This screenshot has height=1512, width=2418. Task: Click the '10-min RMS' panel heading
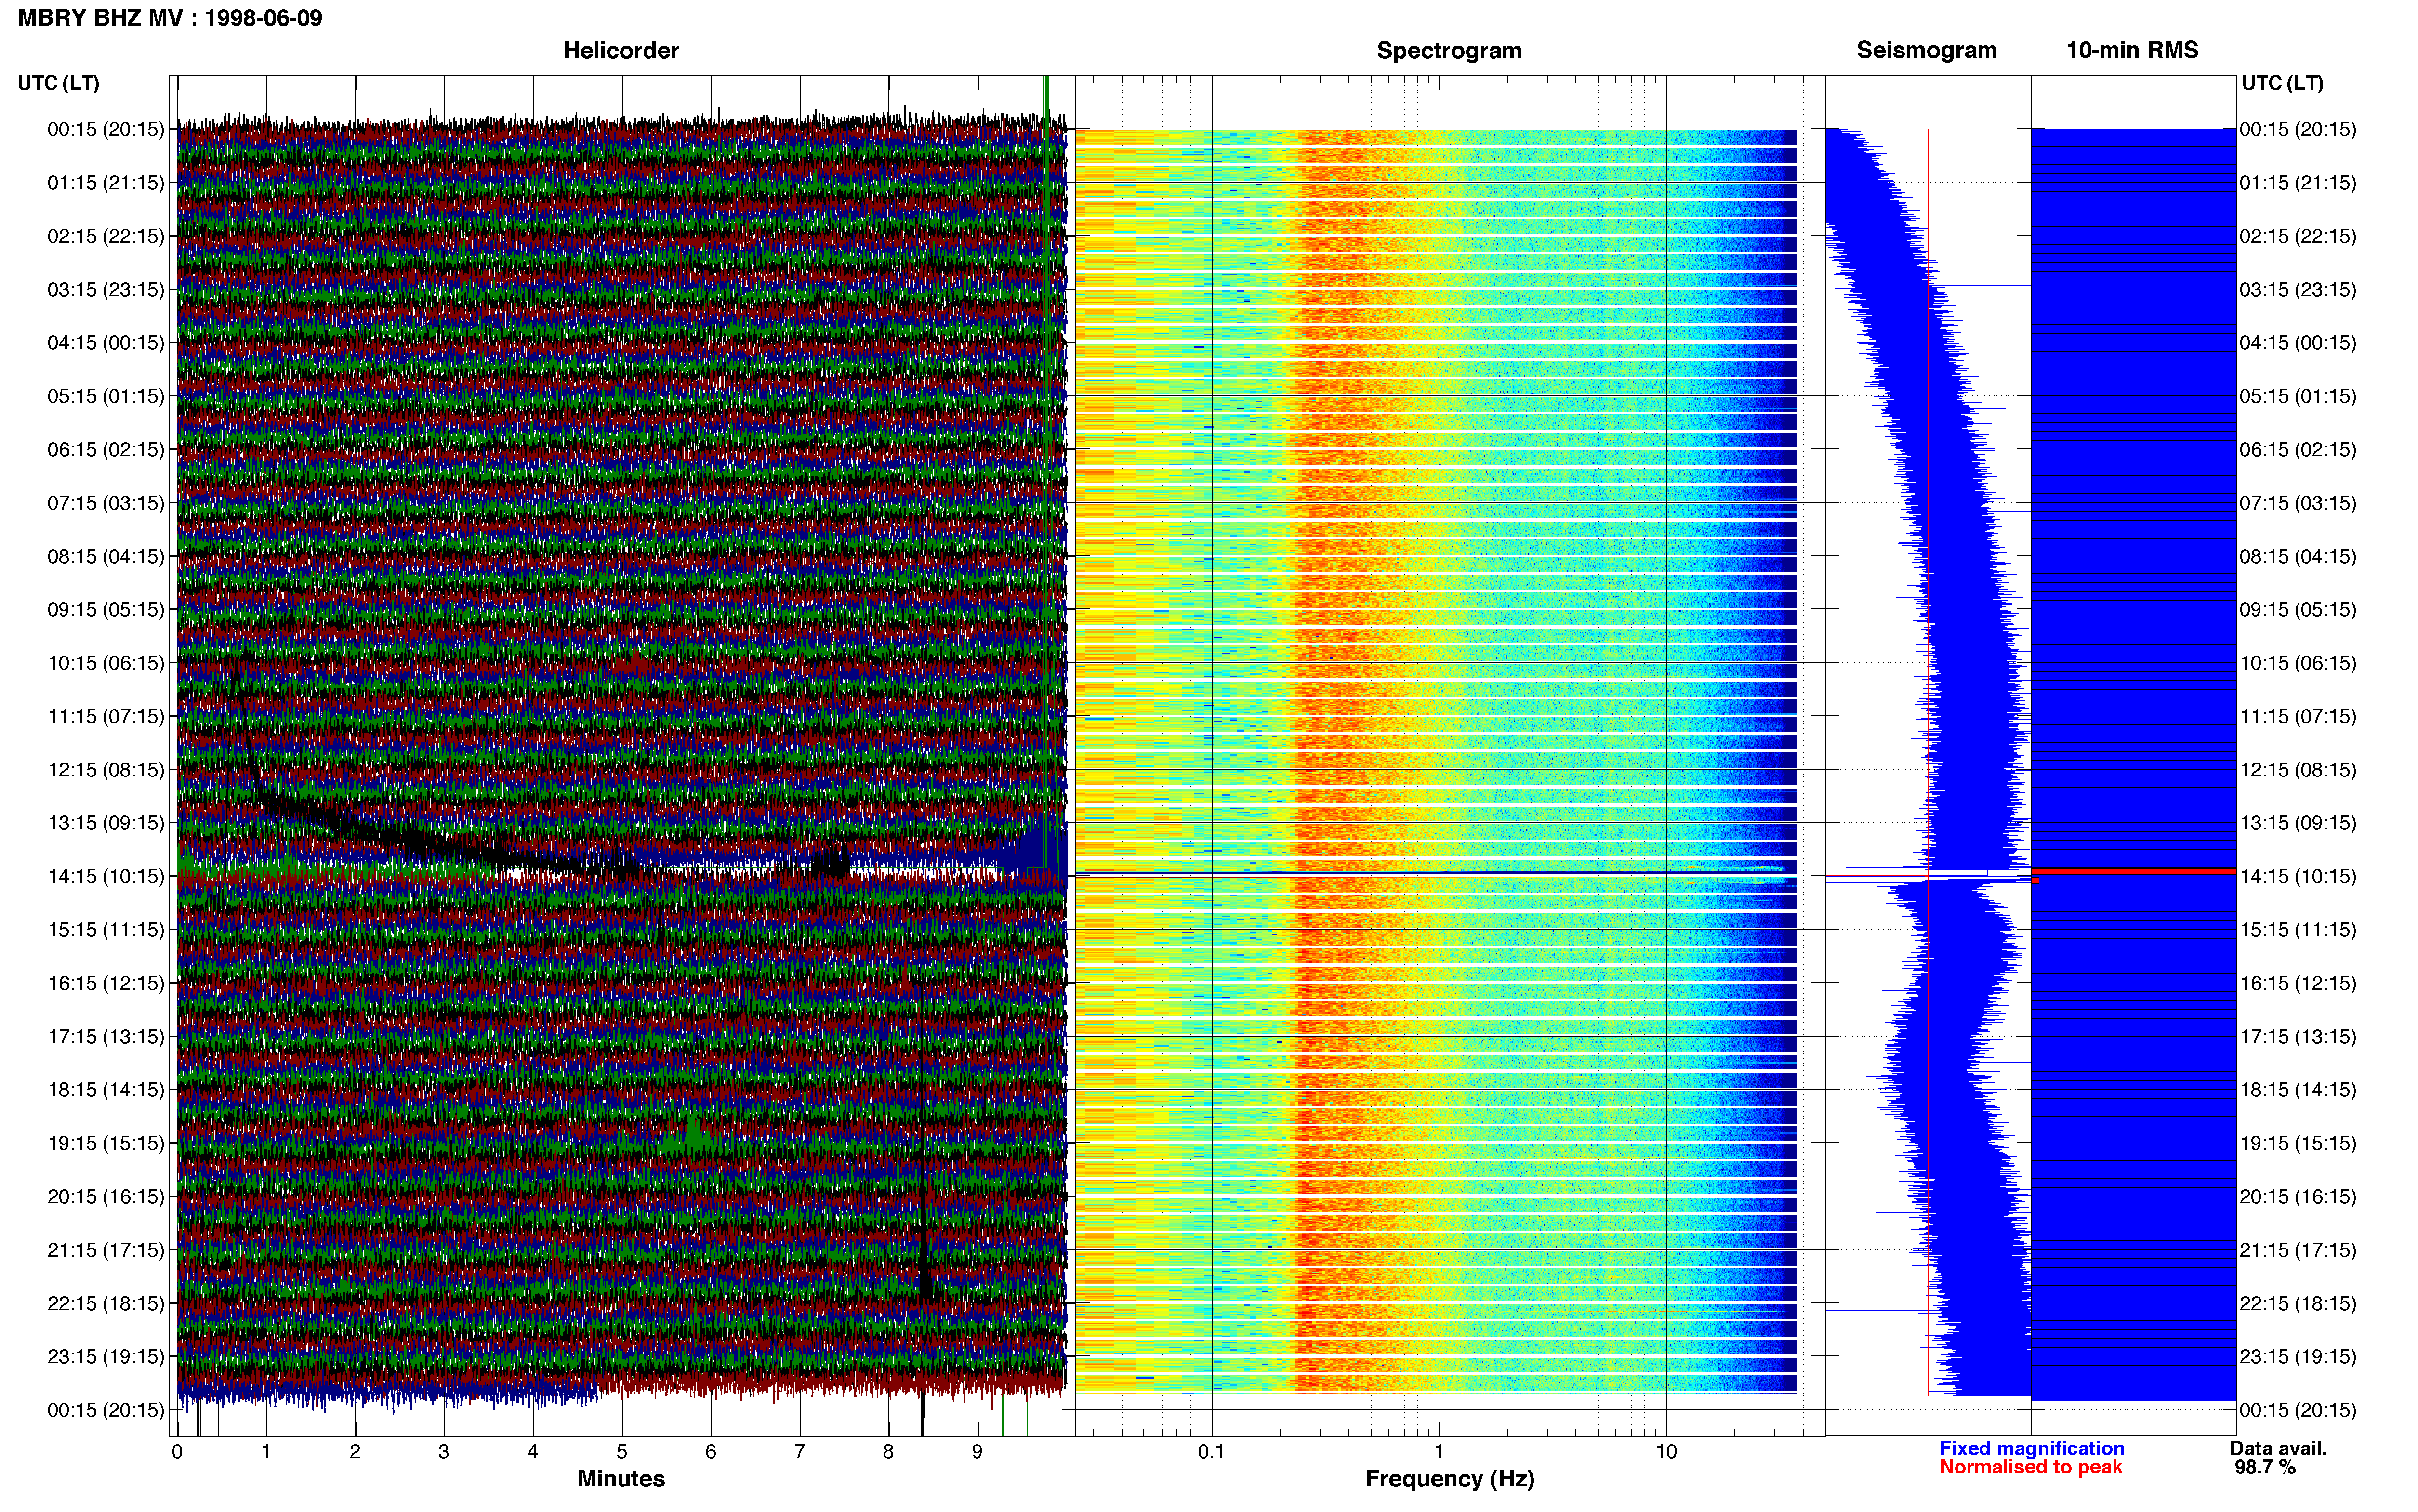[x=2132, y=50]
